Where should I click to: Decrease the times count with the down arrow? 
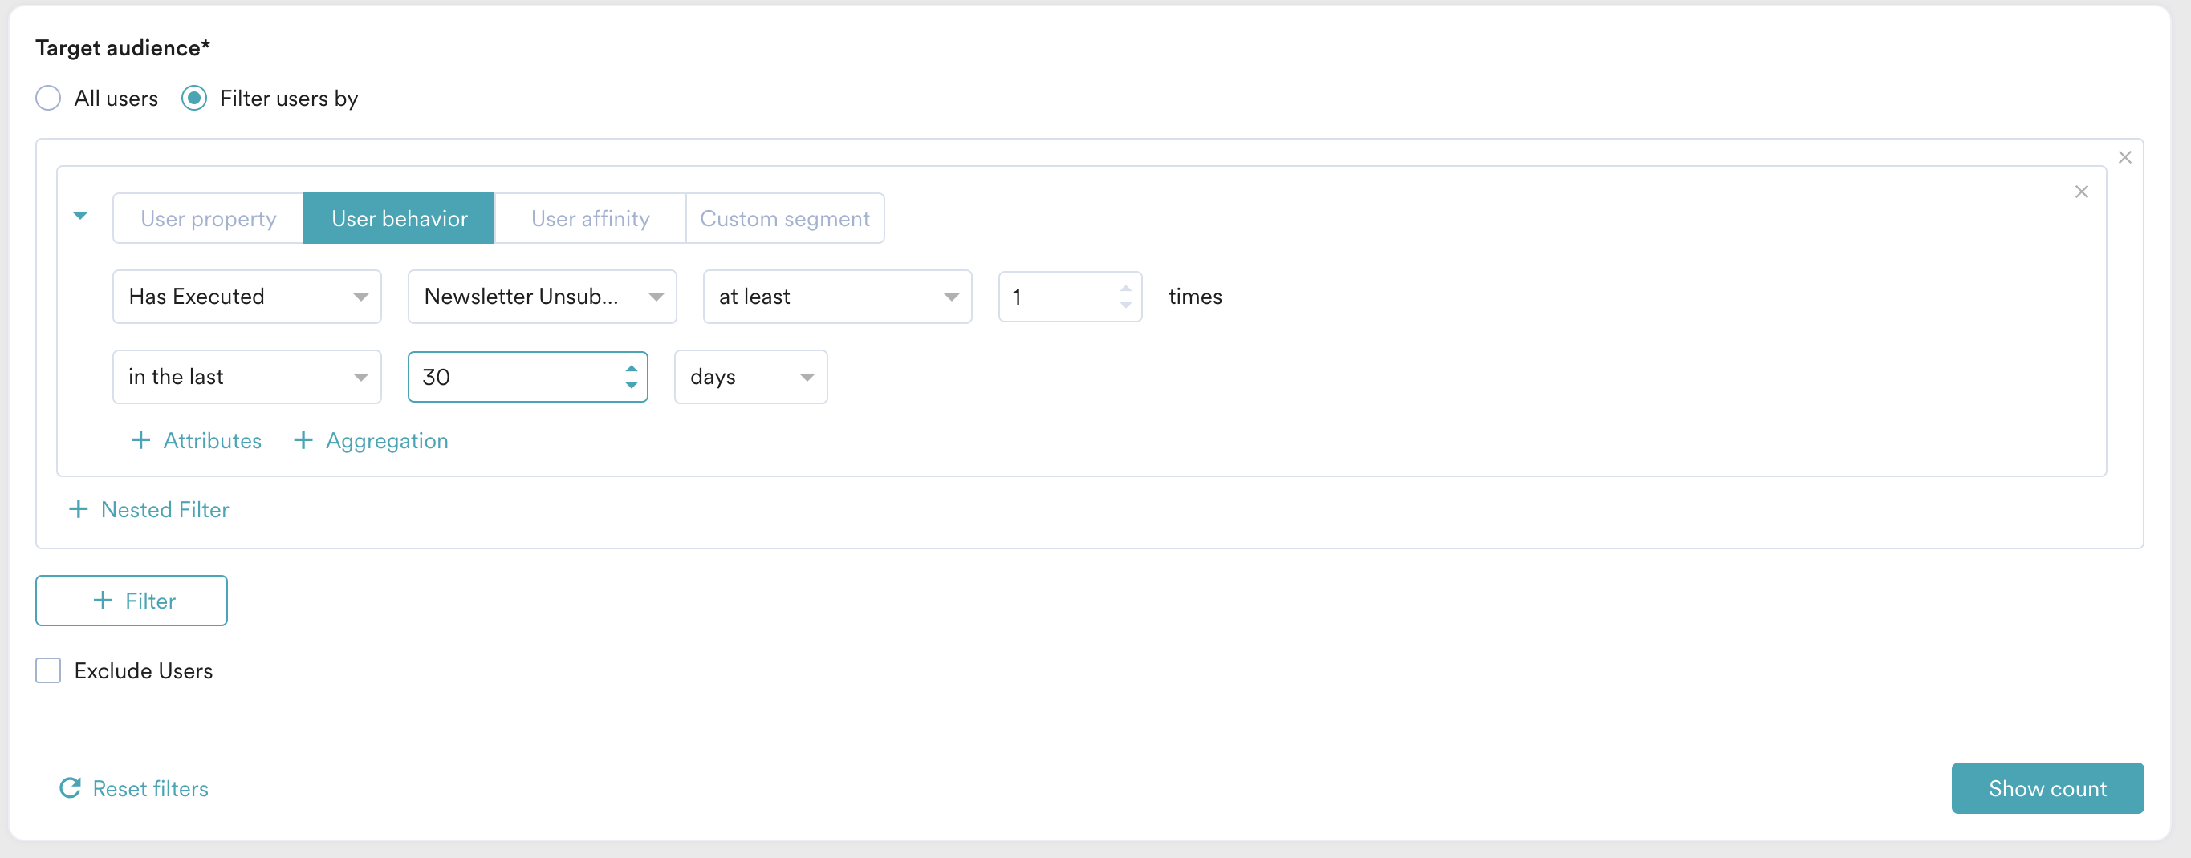[1125, 304]
